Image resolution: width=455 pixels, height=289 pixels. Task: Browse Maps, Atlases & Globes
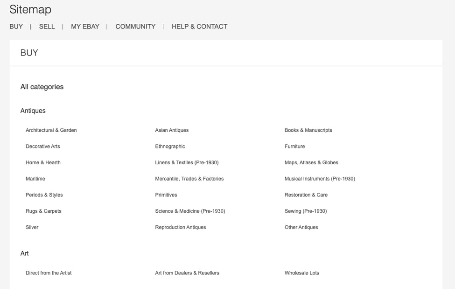tap(311, 162)
